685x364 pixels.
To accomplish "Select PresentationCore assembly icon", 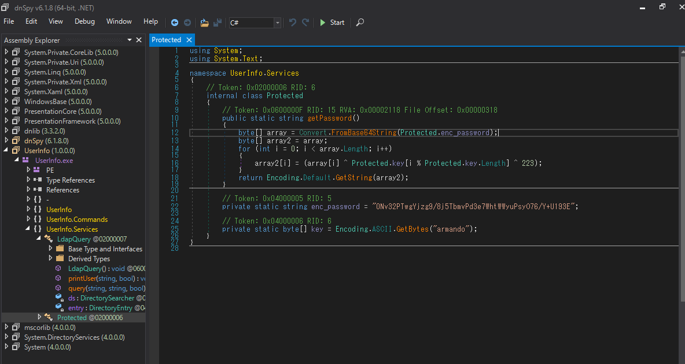I will 16,111.
